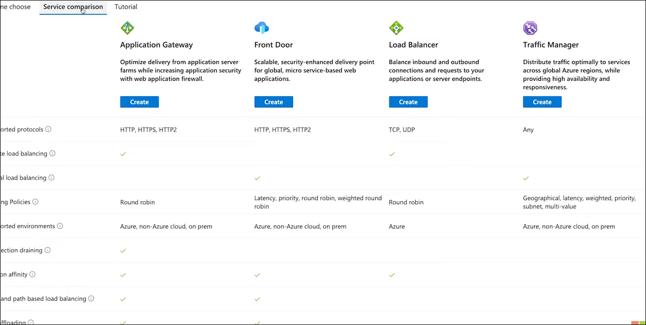Click Create button for Load Balancer
Screen dimensions: 646x325
pyautogui.click(x=408, y=102)
